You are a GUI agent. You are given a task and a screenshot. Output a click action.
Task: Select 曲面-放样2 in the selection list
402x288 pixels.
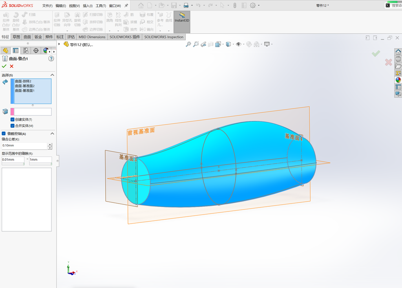coord(23,81)
